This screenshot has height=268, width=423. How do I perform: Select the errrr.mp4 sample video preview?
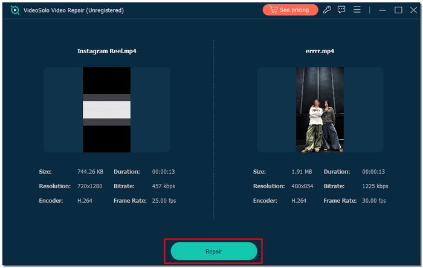coord(320,109)
